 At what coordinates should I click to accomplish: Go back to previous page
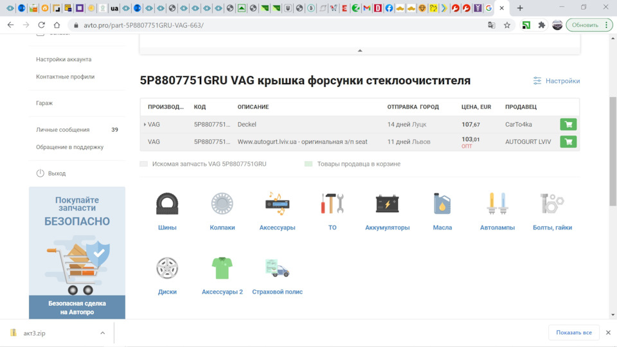point(11,25)
